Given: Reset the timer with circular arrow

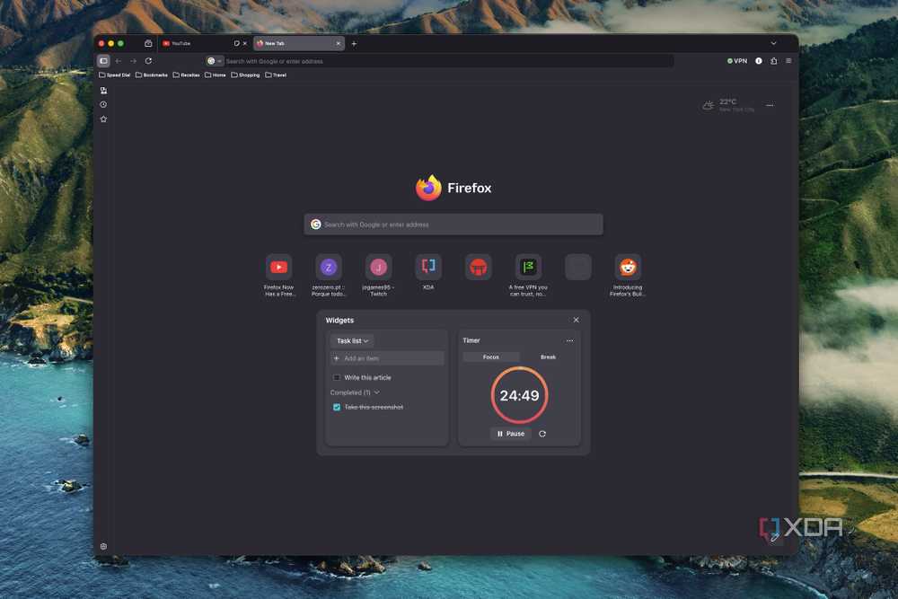Looking at the screenshot, I should pos(542,434).
